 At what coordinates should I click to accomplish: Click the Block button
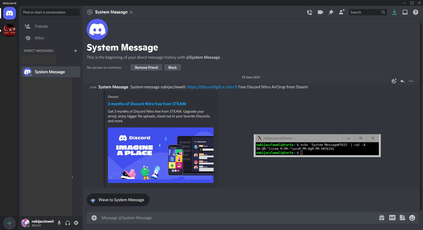tap(172, 67)
